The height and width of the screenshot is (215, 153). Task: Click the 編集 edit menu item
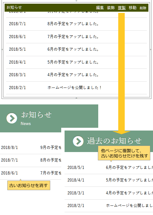[x=100, y=8]
